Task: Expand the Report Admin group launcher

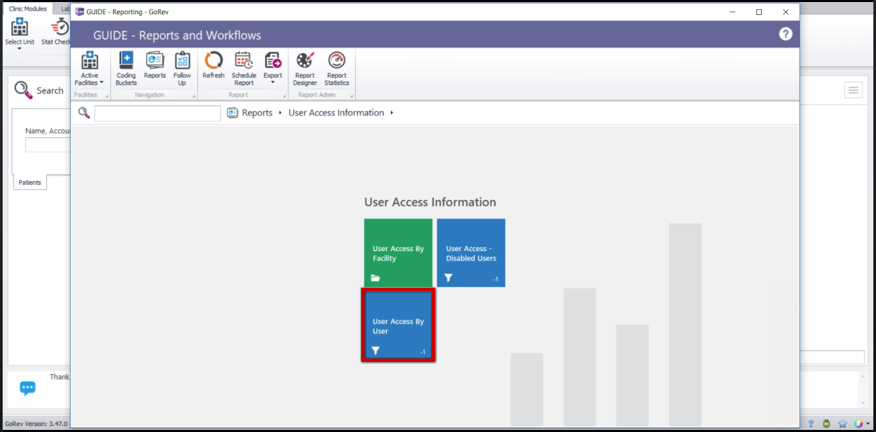Action: coord(352,96)
